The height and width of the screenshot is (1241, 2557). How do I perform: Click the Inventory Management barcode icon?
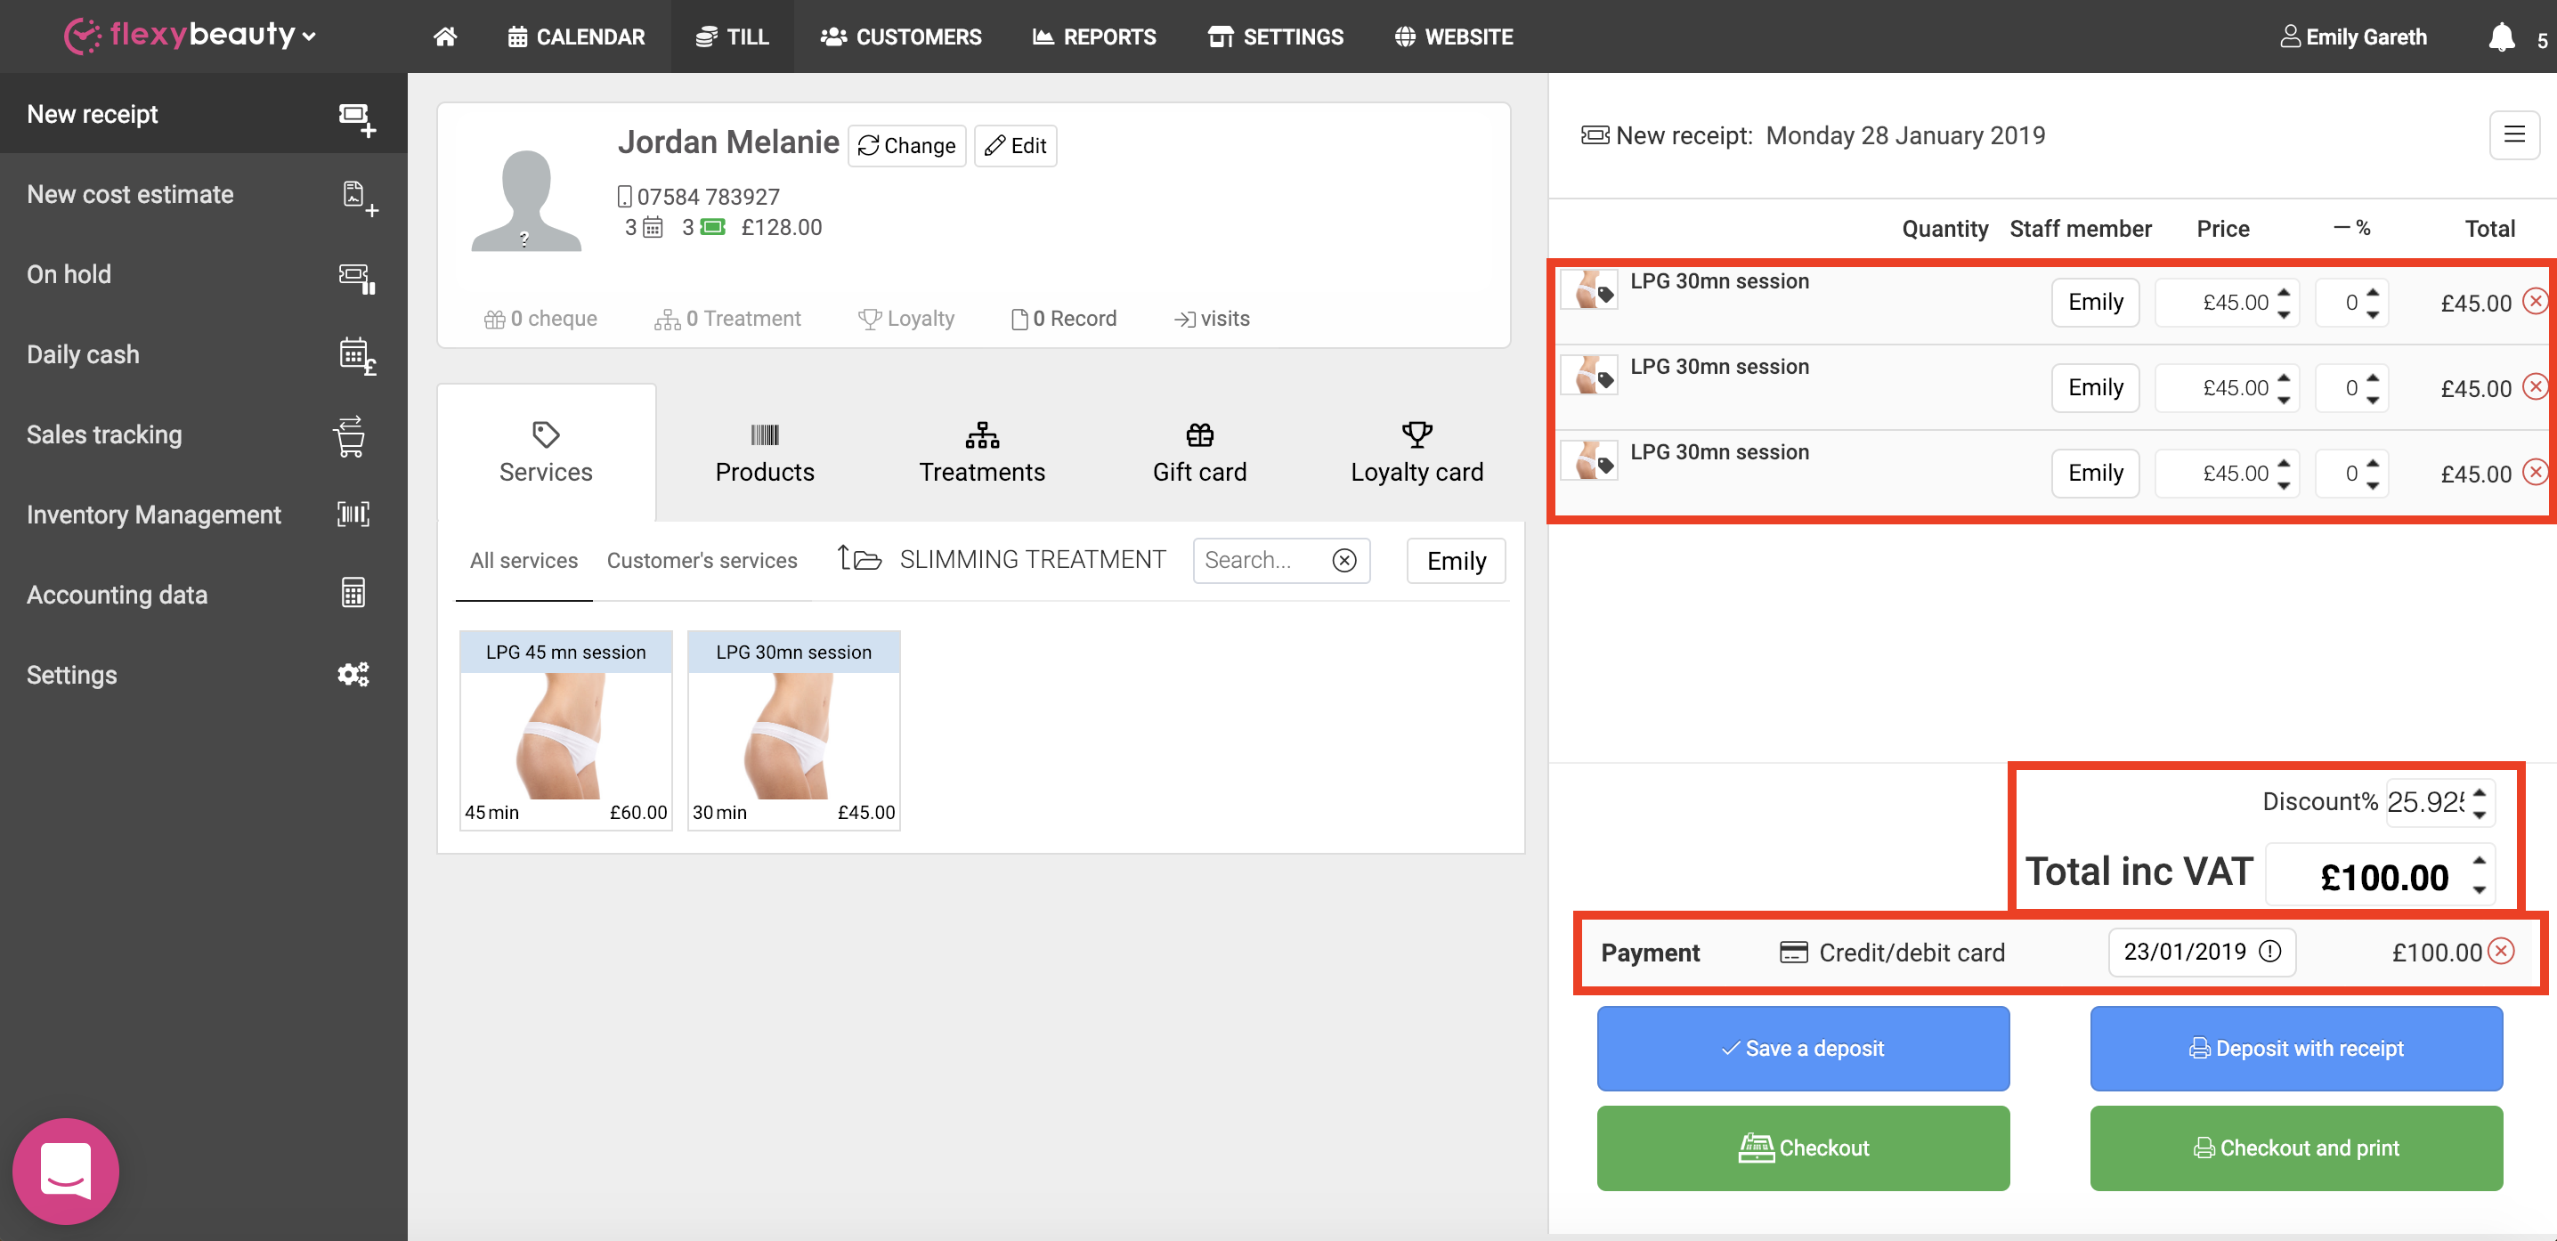(353, 514)
